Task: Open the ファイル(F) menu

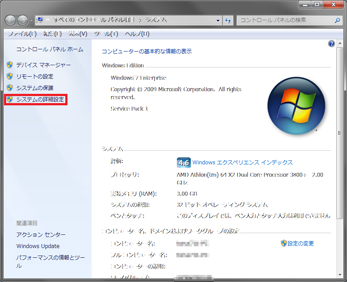Action: click(22, 34)
